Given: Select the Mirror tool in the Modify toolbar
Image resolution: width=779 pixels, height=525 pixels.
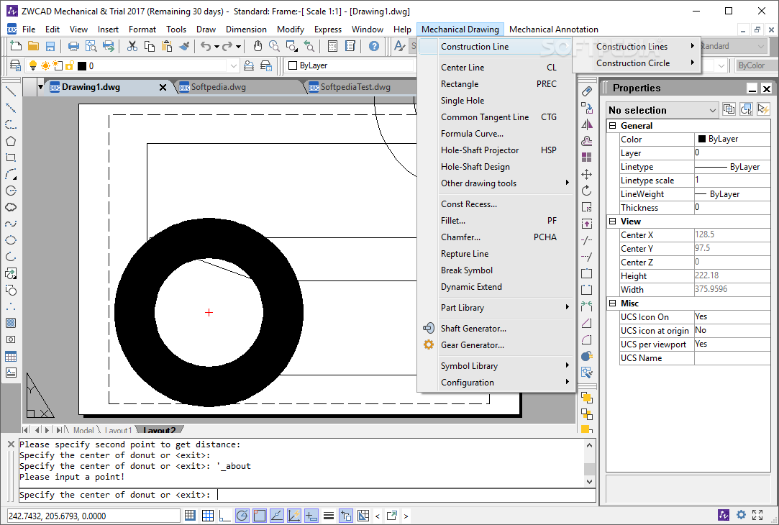Looking at the screenshot, I should [x=587, y=124].
